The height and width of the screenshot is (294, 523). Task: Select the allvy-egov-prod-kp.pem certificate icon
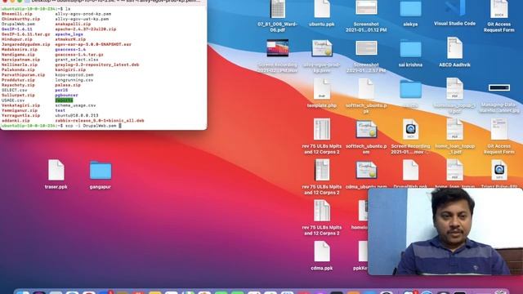[x=322, y=48]
